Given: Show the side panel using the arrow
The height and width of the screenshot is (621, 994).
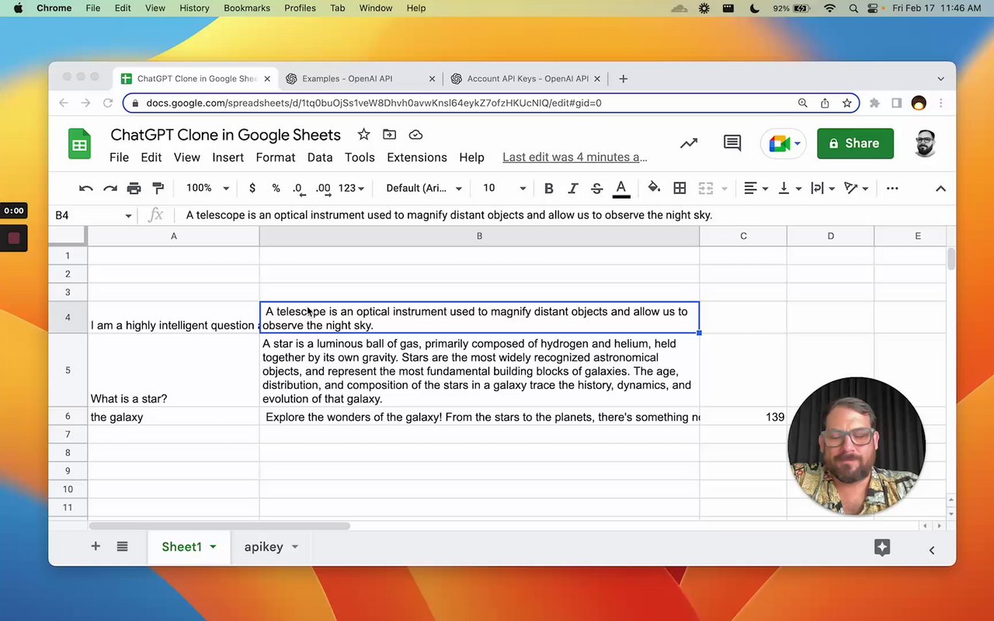Looking at the screenshot, I should point(932,550).
